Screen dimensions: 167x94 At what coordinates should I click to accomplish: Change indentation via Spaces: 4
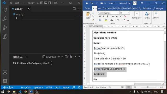coord(39,87)
